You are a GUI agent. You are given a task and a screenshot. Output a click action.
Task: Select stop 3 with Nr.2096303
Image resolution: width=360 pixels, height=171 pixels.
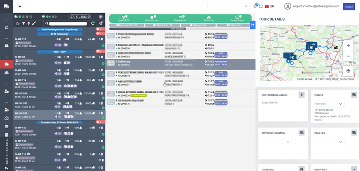click(180, 55)
